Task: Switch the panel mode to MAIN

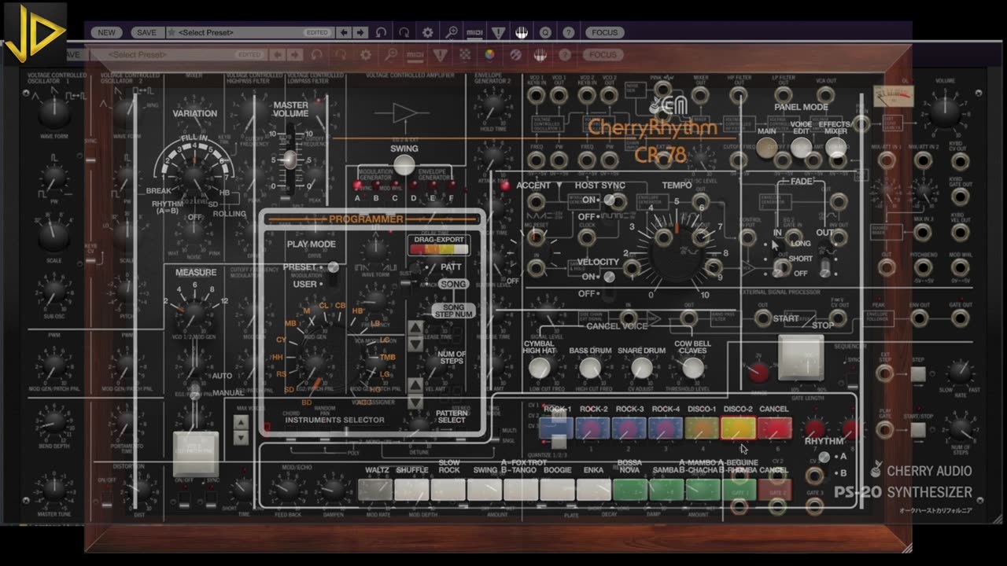Action: [x=767, y=147]
